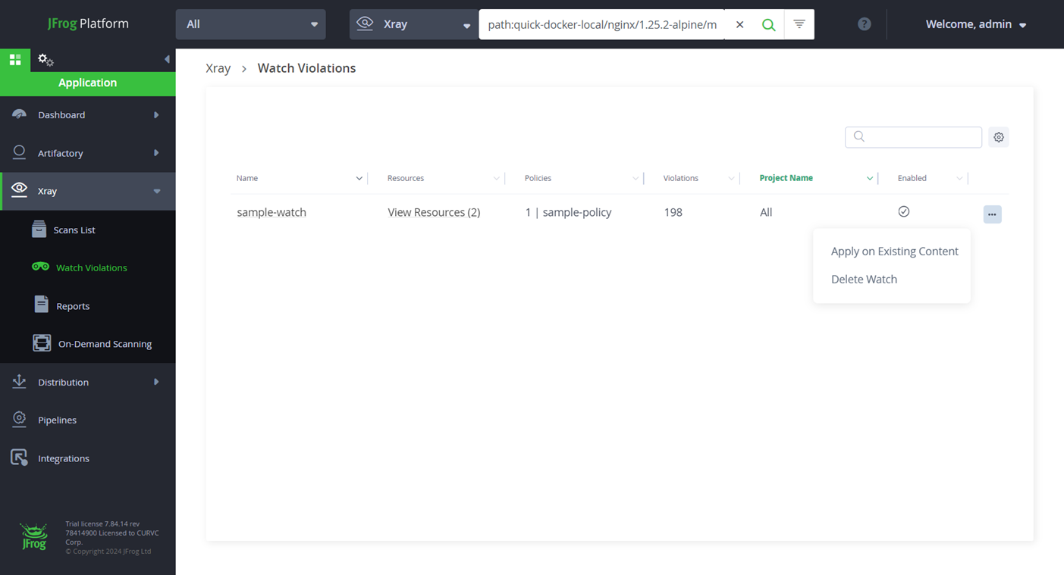Open Administration gears icon in sidebar

(x=46, y=60)
